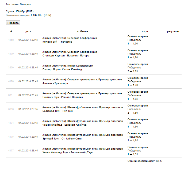The width and height of the screenshot is (184, 169).
Task: Select event number 3250
Action: pyautogui.click(x=11, y=68)
